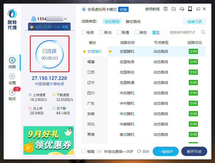The height and width of the screenshot is (163, 215).
Task: Enable the 移动 carrier filter checkbox
Action: pyautogui.click(x=101, y=32)
